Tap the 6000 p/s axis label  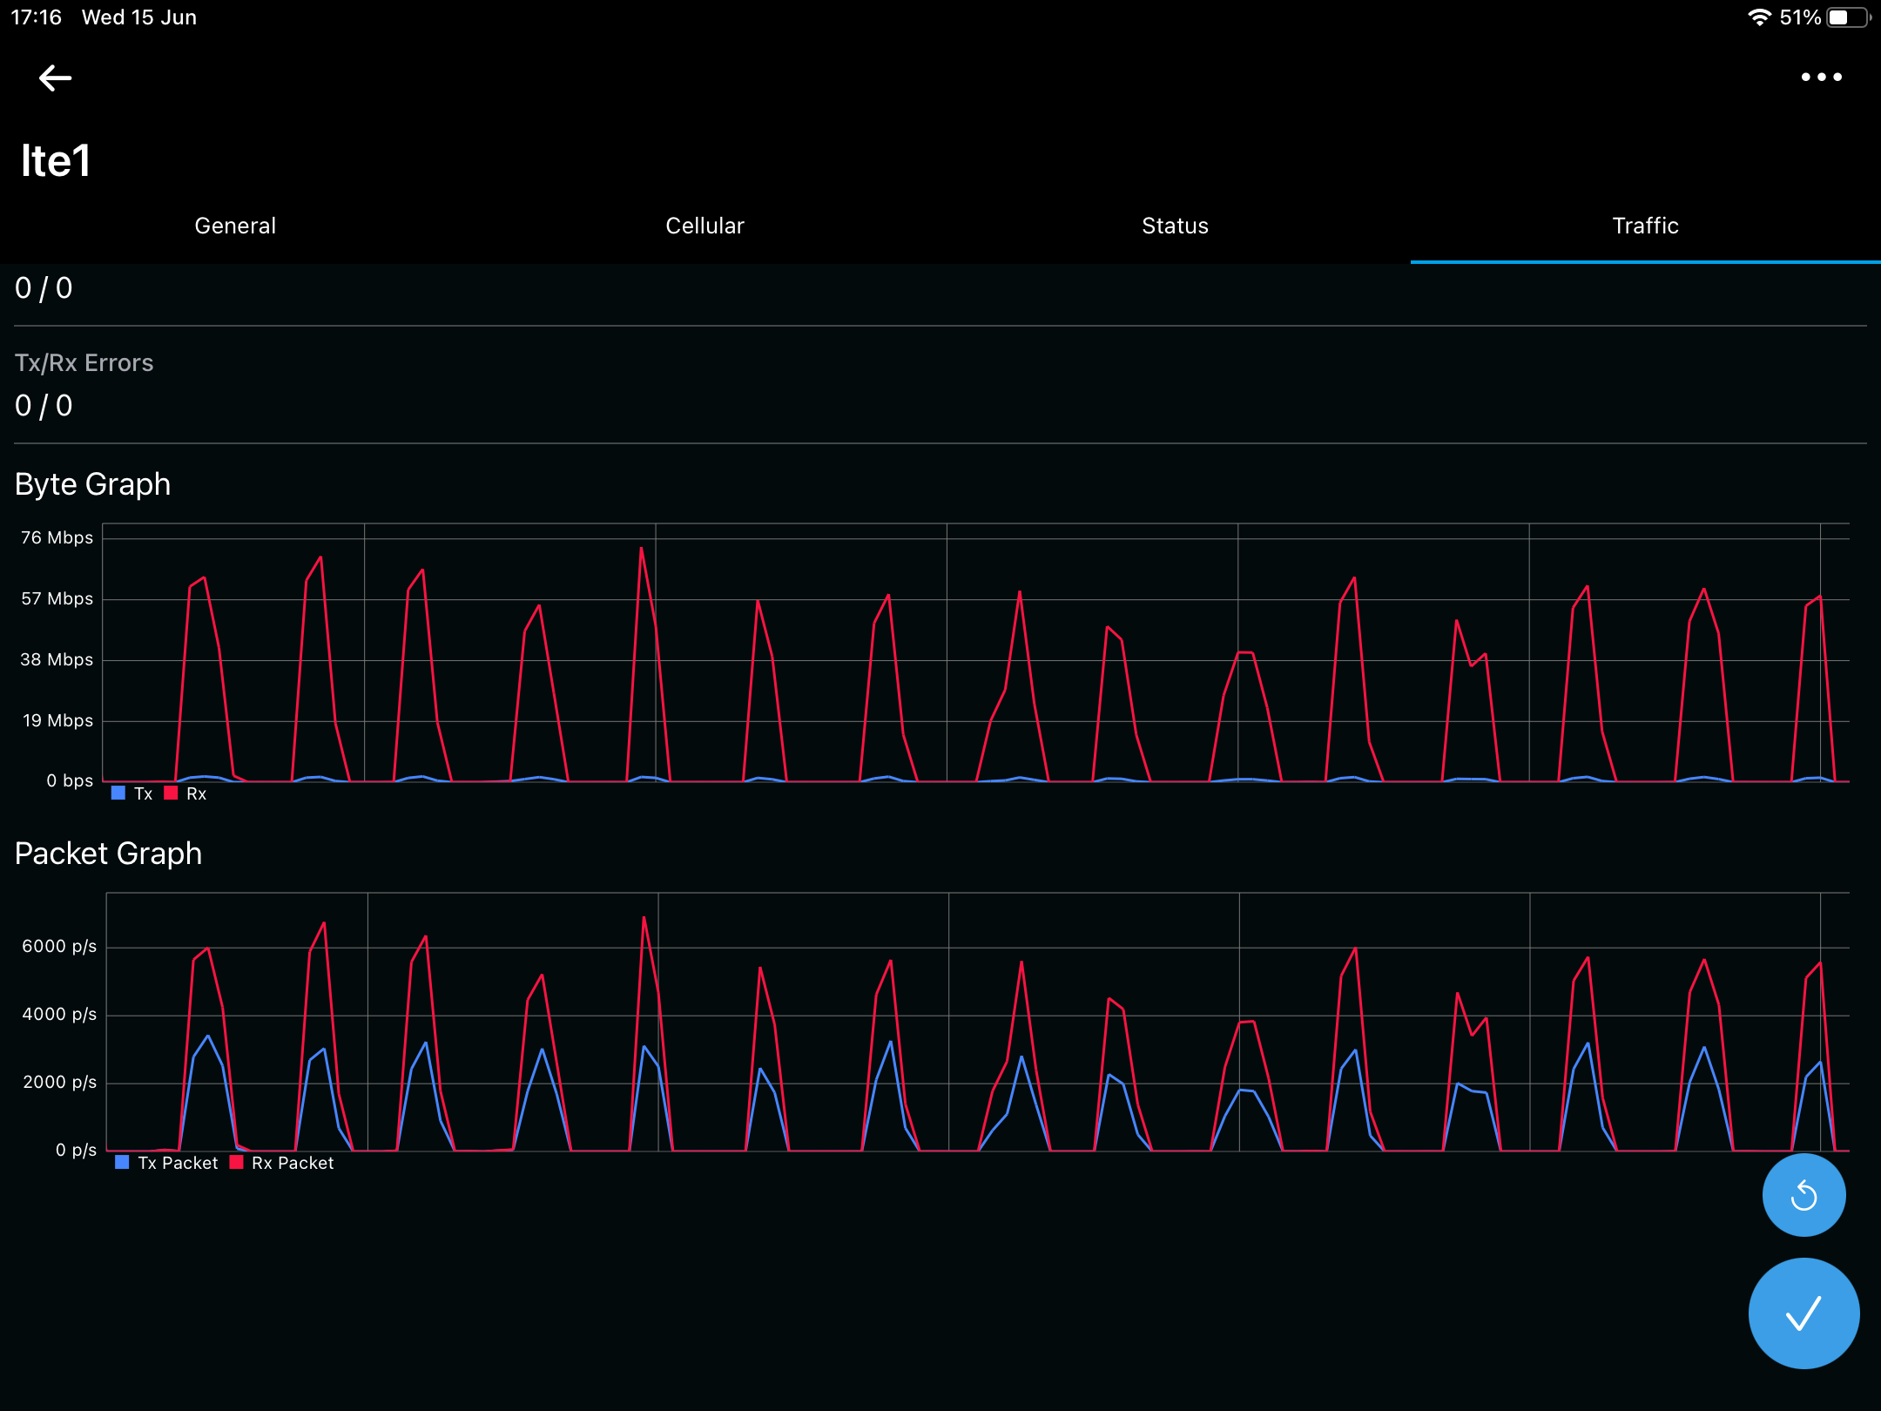point(59,947)
